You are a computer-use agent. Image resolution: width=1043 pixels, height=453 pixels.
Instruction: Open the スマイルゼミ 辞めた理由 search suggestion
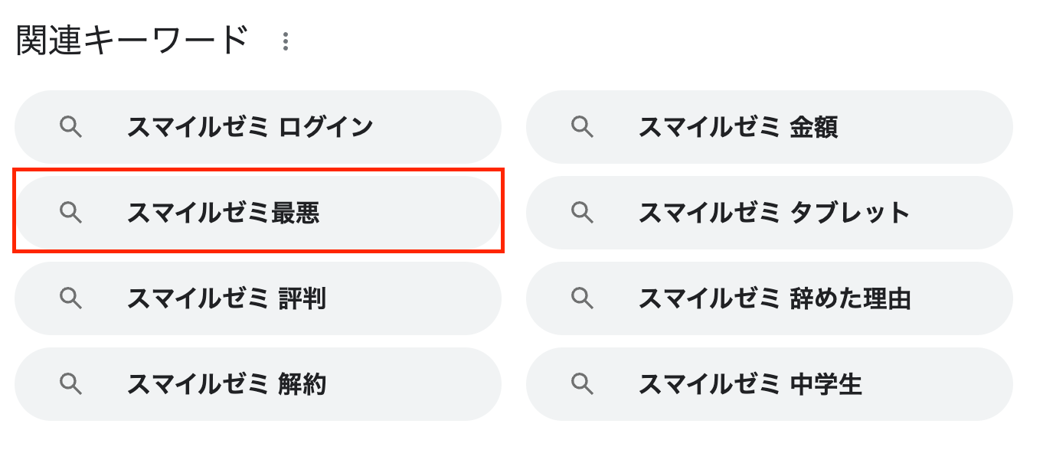(x=766, y=299)
